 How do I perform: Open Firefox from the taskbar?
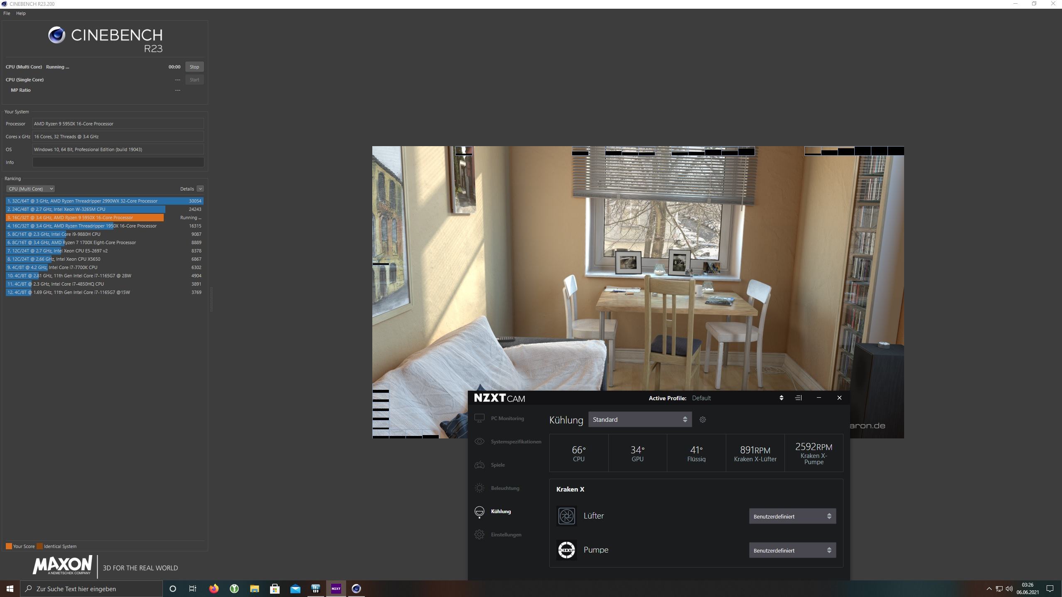214,589
